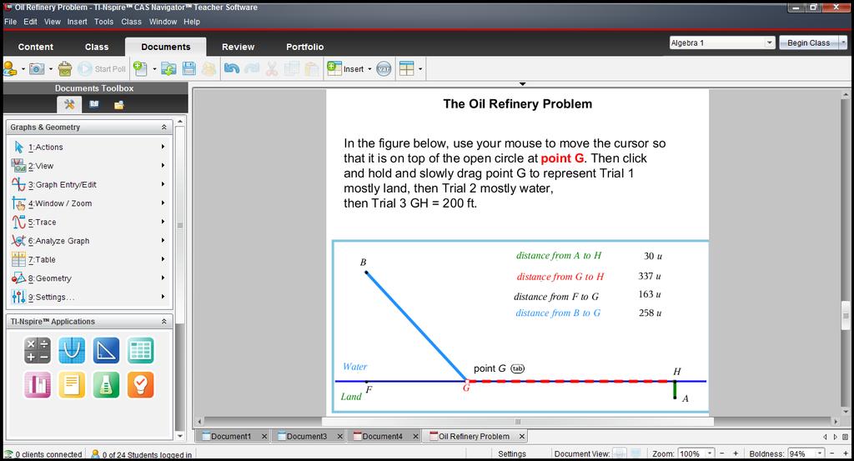Open the content explorer folder icon in toolbox
This screenshot has width=854, height=461.
coord(118,104)
